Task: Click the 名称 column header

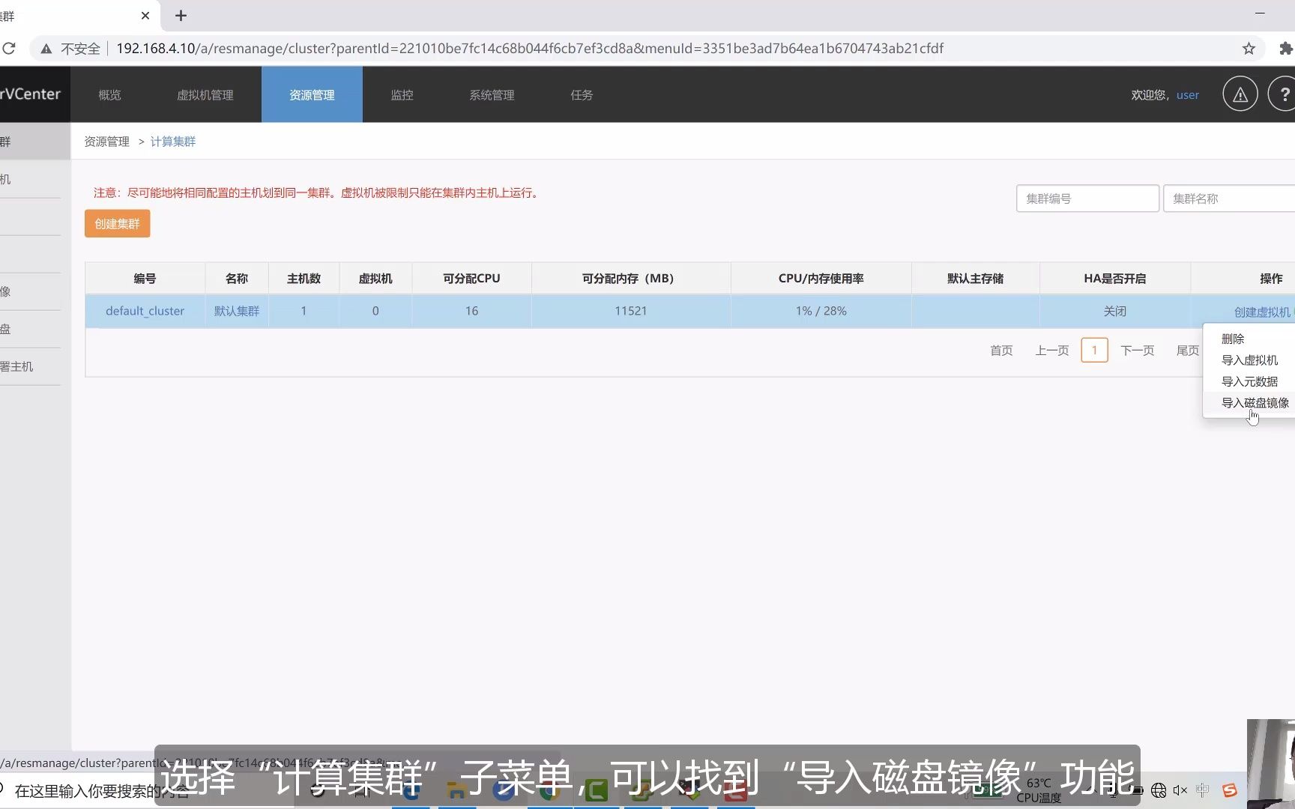Action: [x=237, y=279]
